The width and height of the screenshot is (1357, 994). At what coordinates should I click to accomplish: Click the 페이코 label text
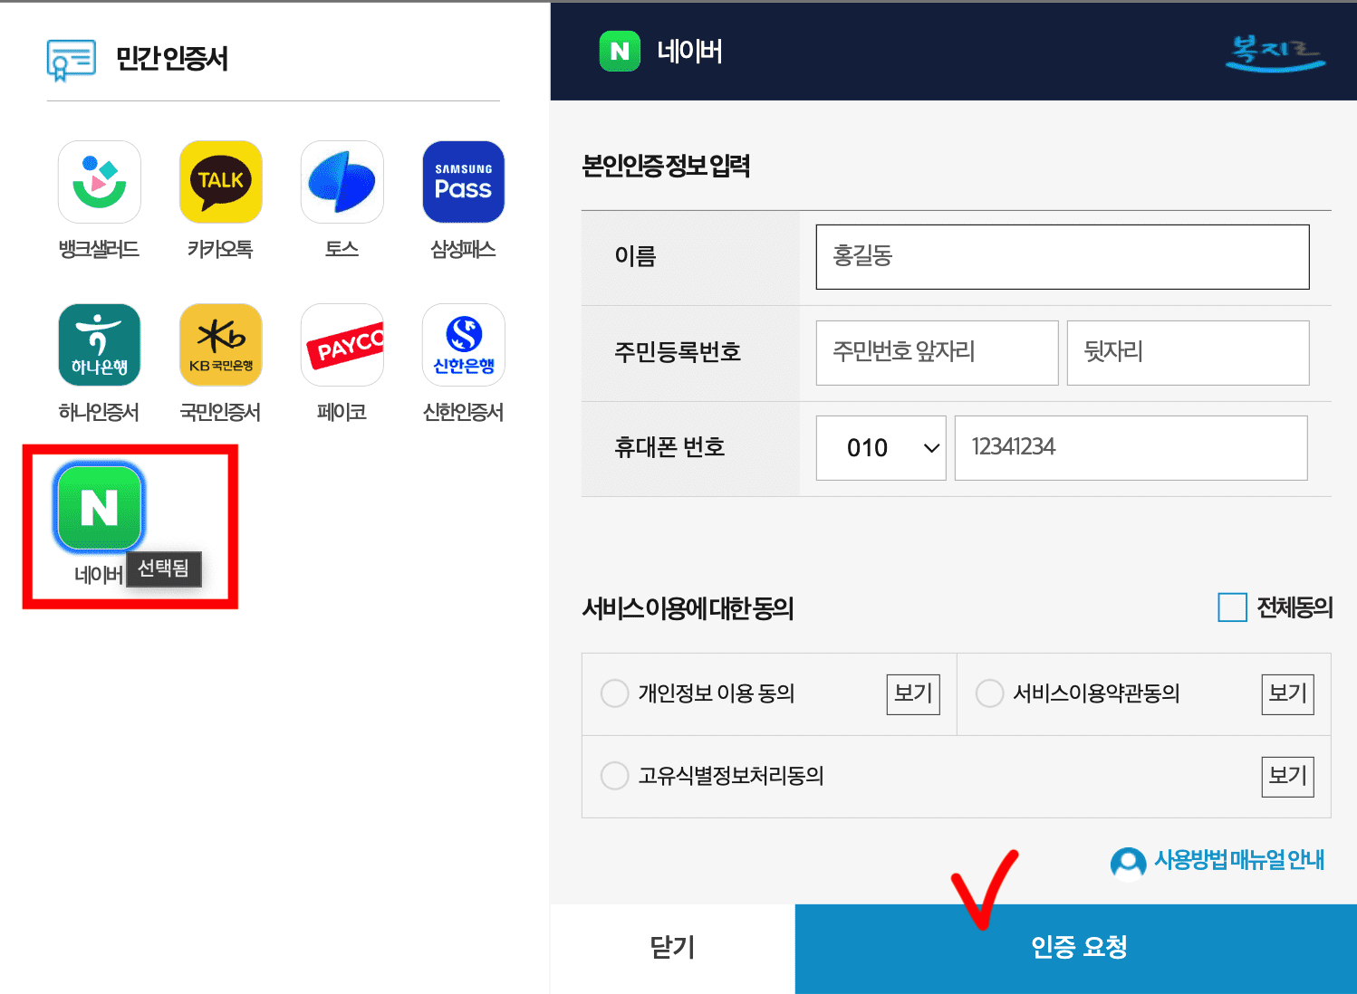pyautogui.click(x=342, y=412)
